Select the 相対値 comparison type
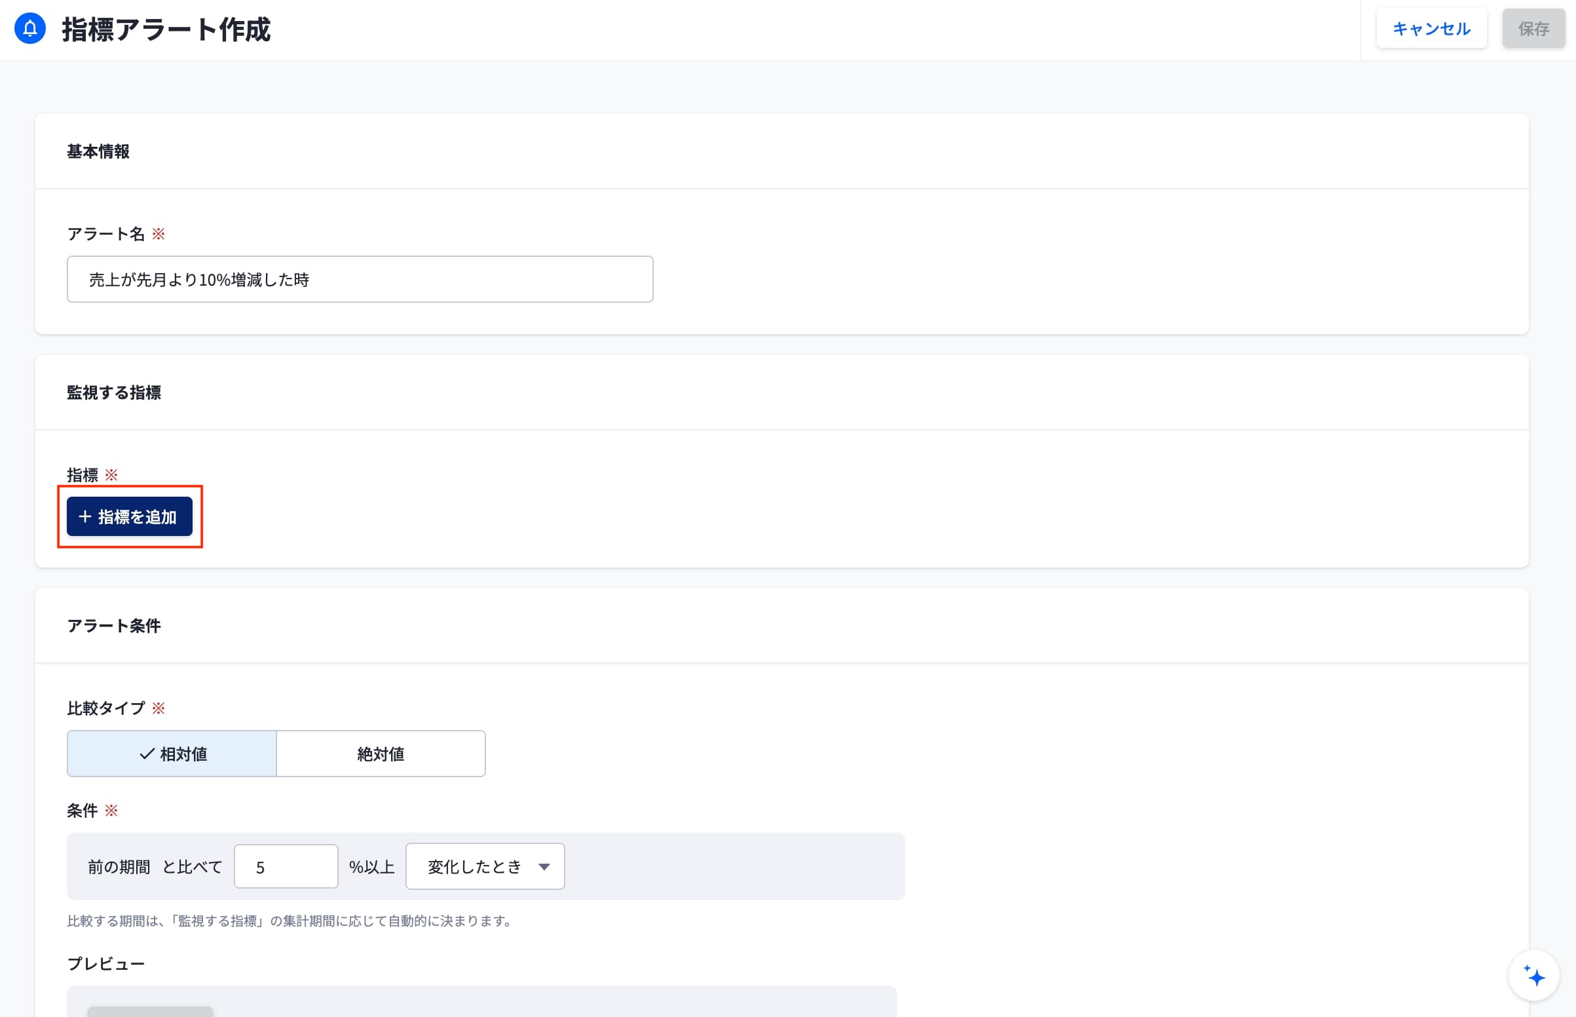1576x1017 pixels. tap(172, 754)
